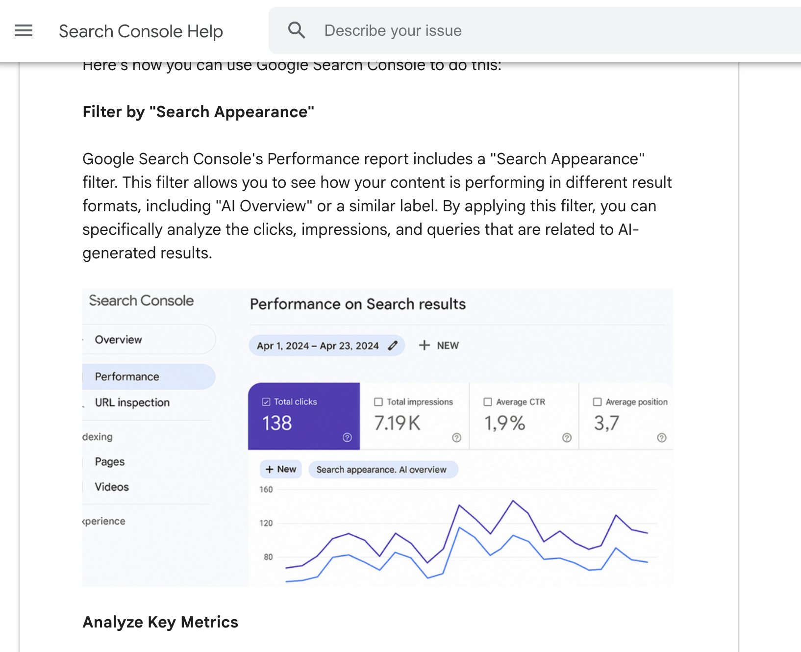Viewport: 801px width, 652px height.
Task: Click the magnifying glass search icon
Action: [297, 30]
